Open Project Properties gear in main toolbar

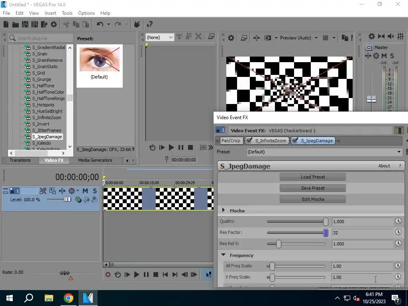(54, 24)
